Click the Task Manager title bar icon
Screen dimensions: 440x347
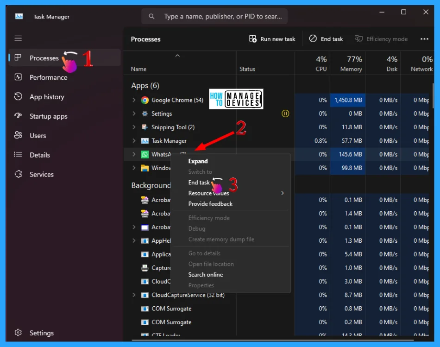coord(19,16)
